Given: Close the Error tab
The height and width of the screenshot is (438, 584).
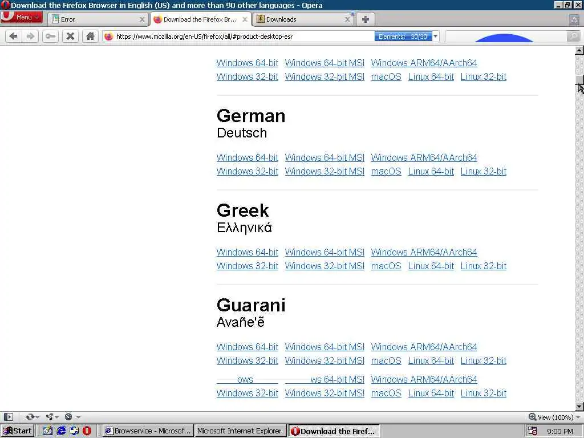Looking at the screenshot, I should click(142, 19).
